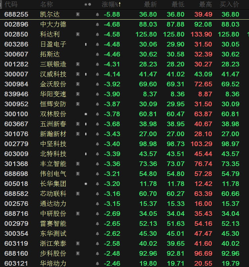The image size is (249, 267).
Task: Click the bell icon on 东华测试 row
Action: point(97,234)
